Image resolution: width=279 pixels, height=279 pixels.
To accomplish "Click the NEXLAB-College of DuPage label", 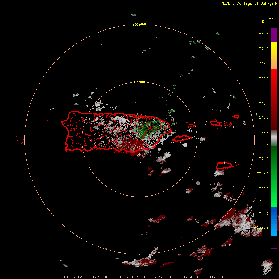I will point(249,3).
